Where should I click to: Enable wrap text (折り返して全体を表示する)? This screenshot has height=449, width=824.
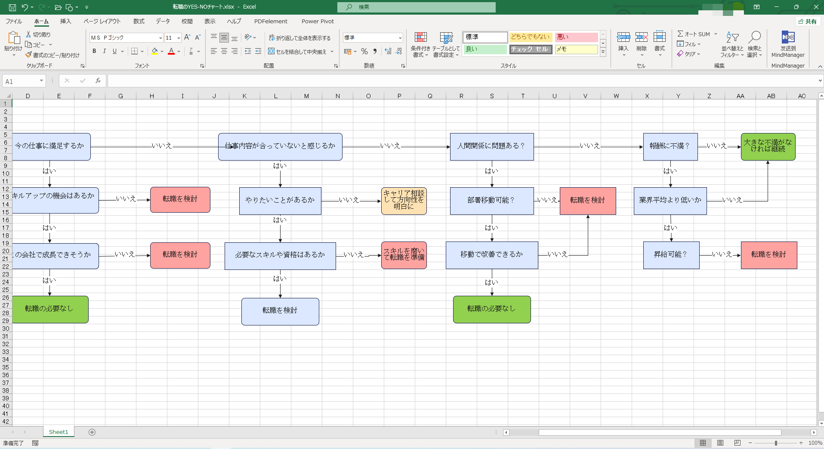pyautogui.click(x=300, y=38)
